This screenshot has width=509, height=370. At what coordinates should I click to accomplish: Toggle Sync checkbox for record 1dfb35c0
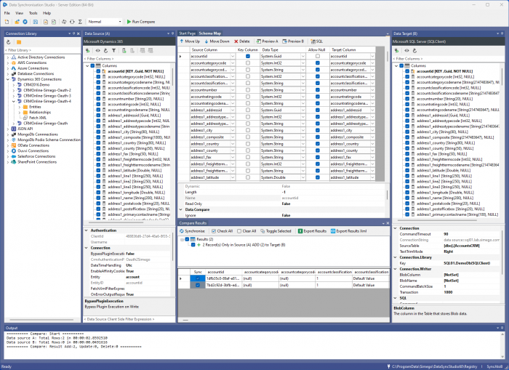(197, 278)
